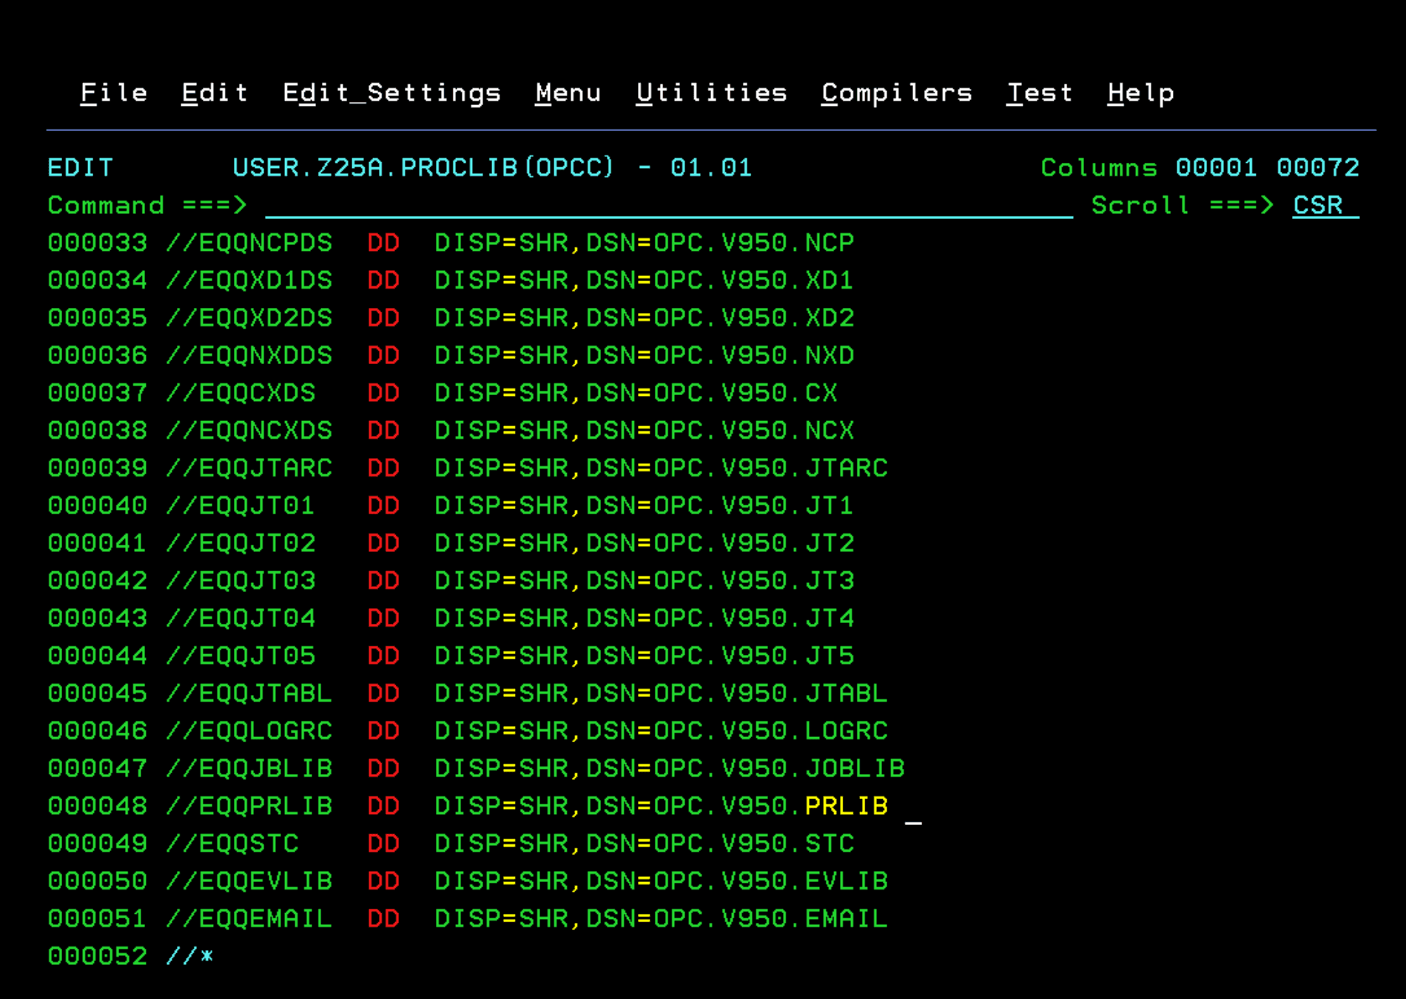This screenshot has width=1406, height=999.
Task: Open the Compilers menu
Action: tap(896, 93)
